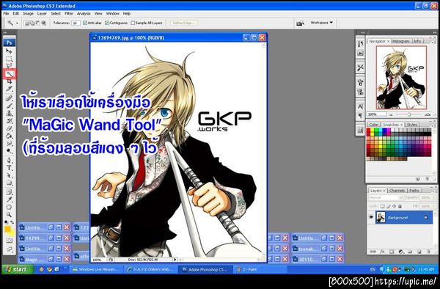The width and height of the screenshot is (440, 289).
Task: Select the Eyedropper tool
Action: click(x=9, y=200)
